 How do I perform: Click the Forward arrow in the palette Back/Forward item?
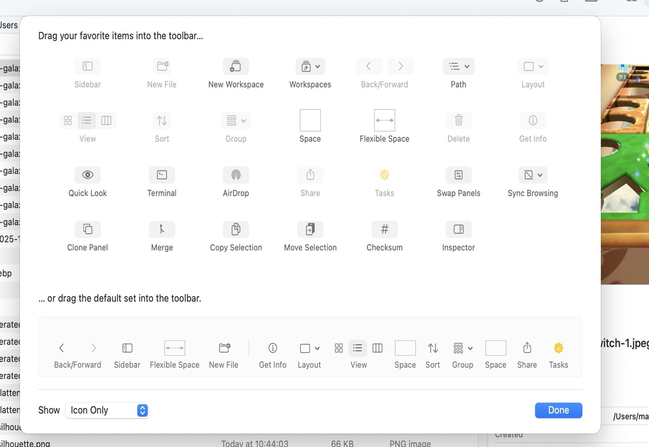pyautogui.click(x=400, y=66)
